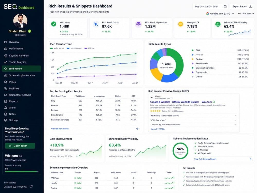This screenshot has height=193, width=257.
Task: Expand 'Can I use my own domain with Wix?' FAQ
Action: click(194, 125)
